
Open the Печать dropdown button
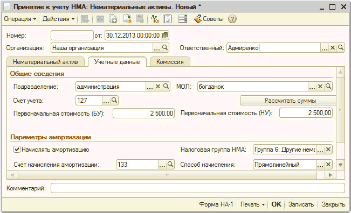[252, 204]
